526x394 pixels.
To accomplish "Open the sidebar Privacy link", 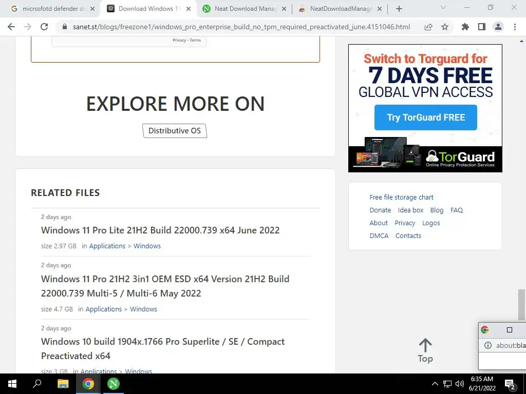I will [405, 223].
